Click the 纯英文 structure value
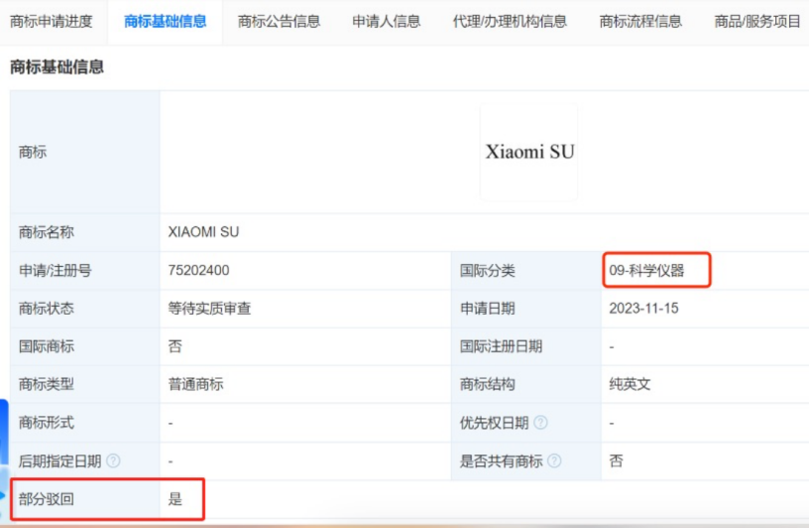The image size is (809, 528). pyautogui.click(x=630, y=384)
